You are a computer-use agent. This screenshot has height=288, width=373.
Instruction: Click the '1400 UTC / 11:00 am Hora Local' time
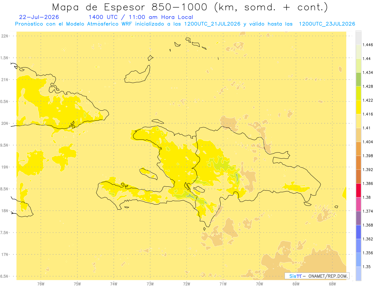141,17
